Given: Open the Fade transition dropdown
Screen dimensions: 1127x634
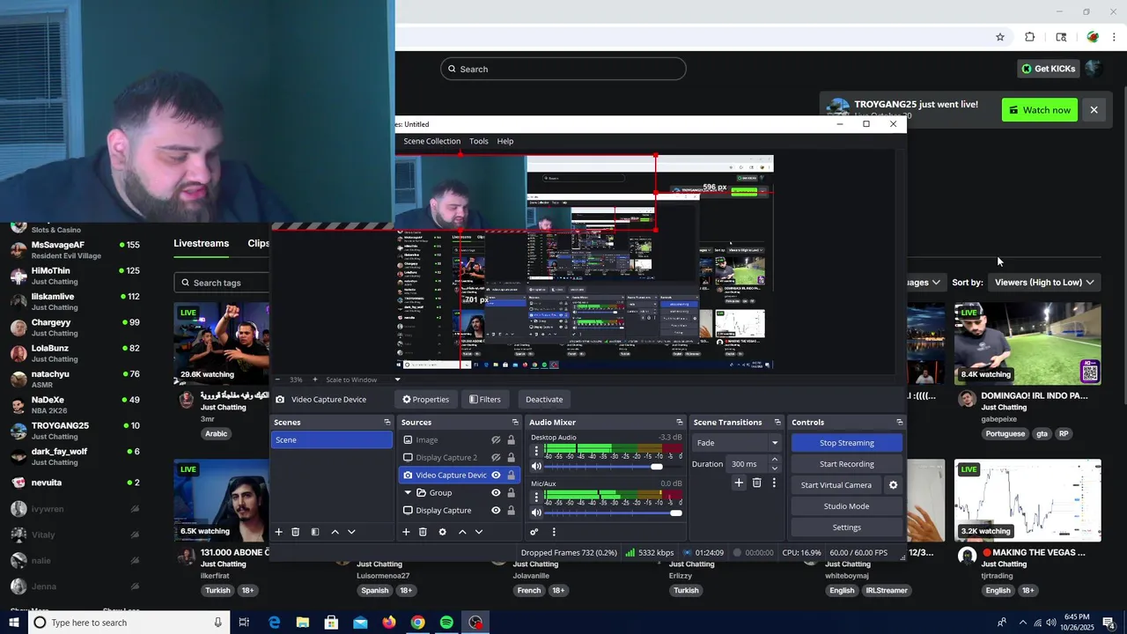Looking at the screenshot, I should coord(737,443).
